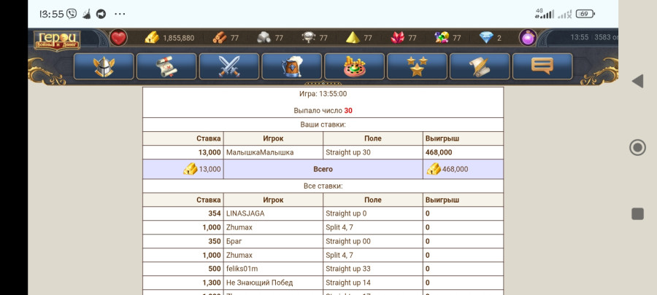Screen dimensions: 657x295
Task: Open player LINASJAGA profile
Action: [x=245, y=213]
